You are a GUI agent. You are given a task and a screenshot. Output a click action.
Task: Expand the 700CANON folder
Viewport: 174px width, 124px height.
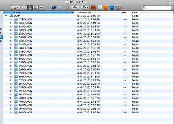pos(11,95)
